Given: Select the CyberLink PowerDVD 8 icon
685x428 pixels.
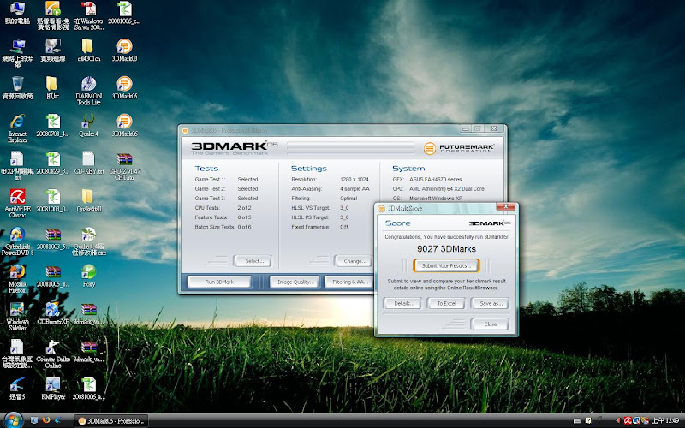Looking at the screenshot, I should [x=16, y=235].
